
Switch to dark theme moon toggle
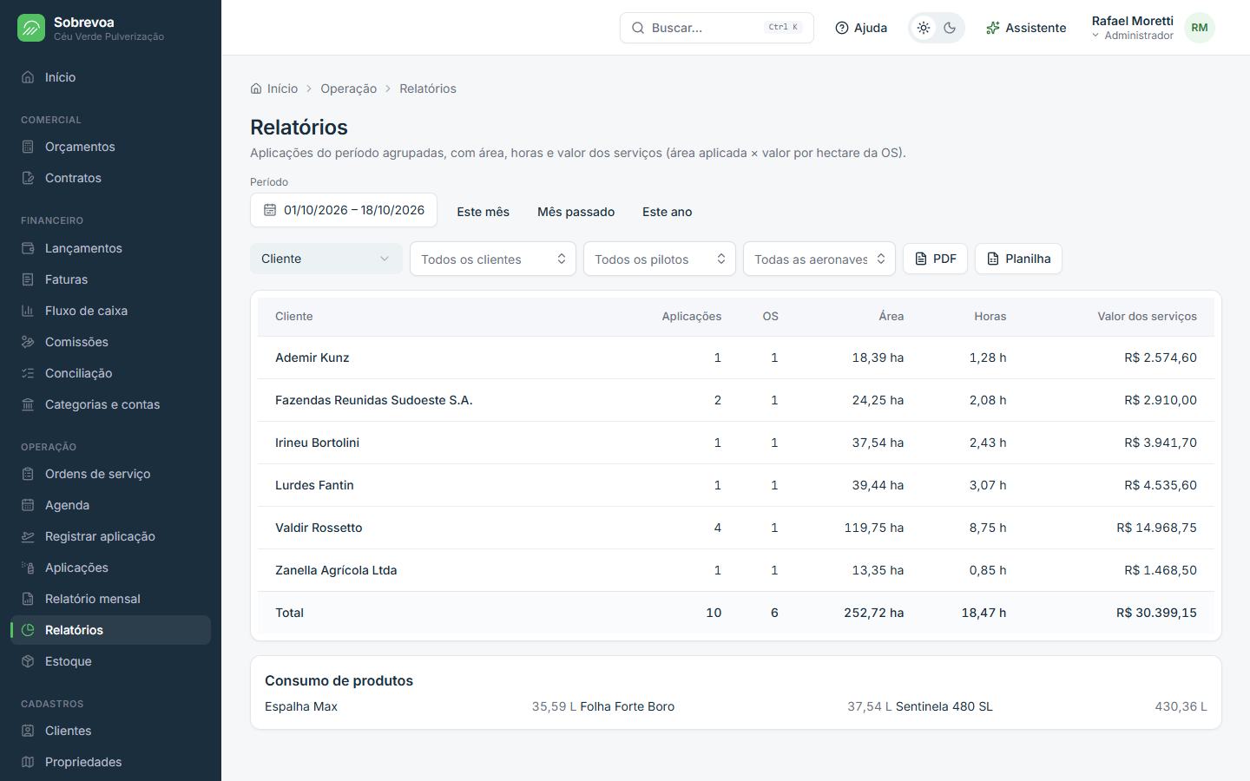pyautogui.click(x=950, y=28)
